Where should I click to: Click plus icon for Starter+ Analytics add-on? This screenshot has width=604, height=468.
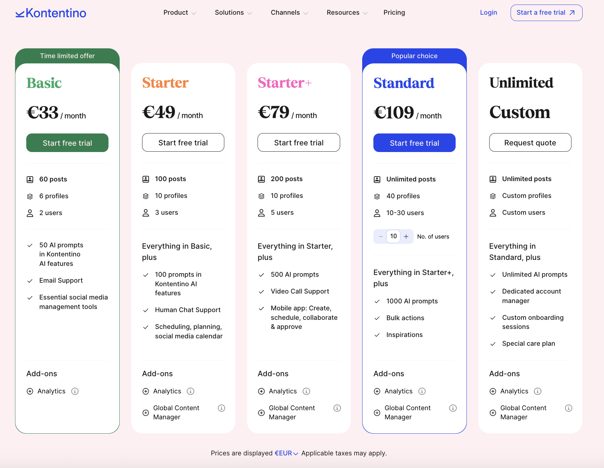261,391
